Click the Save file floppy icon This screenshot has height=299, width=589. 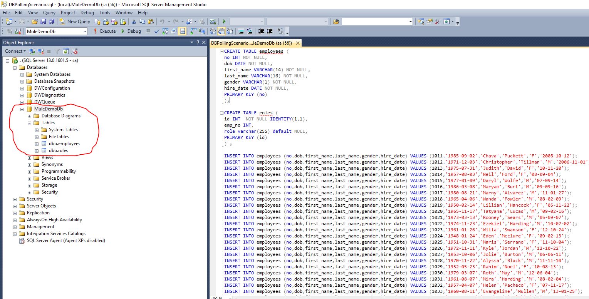point(43,22)
